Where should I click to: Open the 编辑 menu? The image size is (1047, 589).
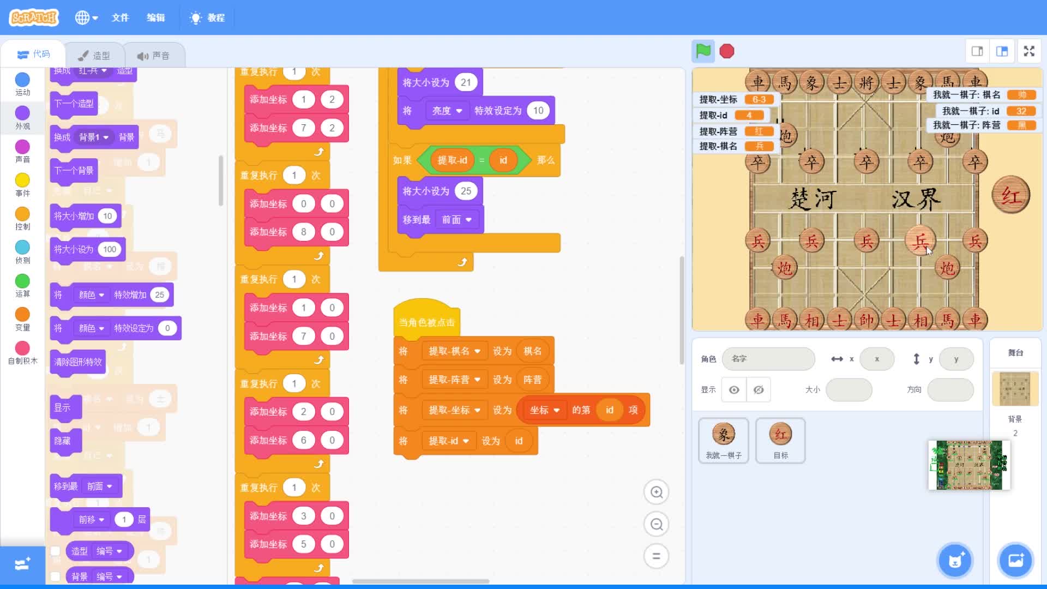[155, 17]
